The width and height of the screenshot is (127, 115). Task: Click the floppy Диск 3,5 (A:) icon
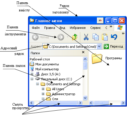click(x=37, y=74)
